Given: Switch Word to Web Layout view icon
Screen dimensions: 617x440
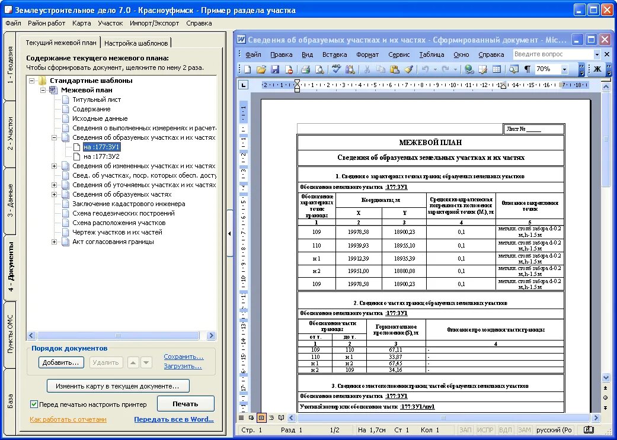Looking at the screenshot, I should pos(251,417).
